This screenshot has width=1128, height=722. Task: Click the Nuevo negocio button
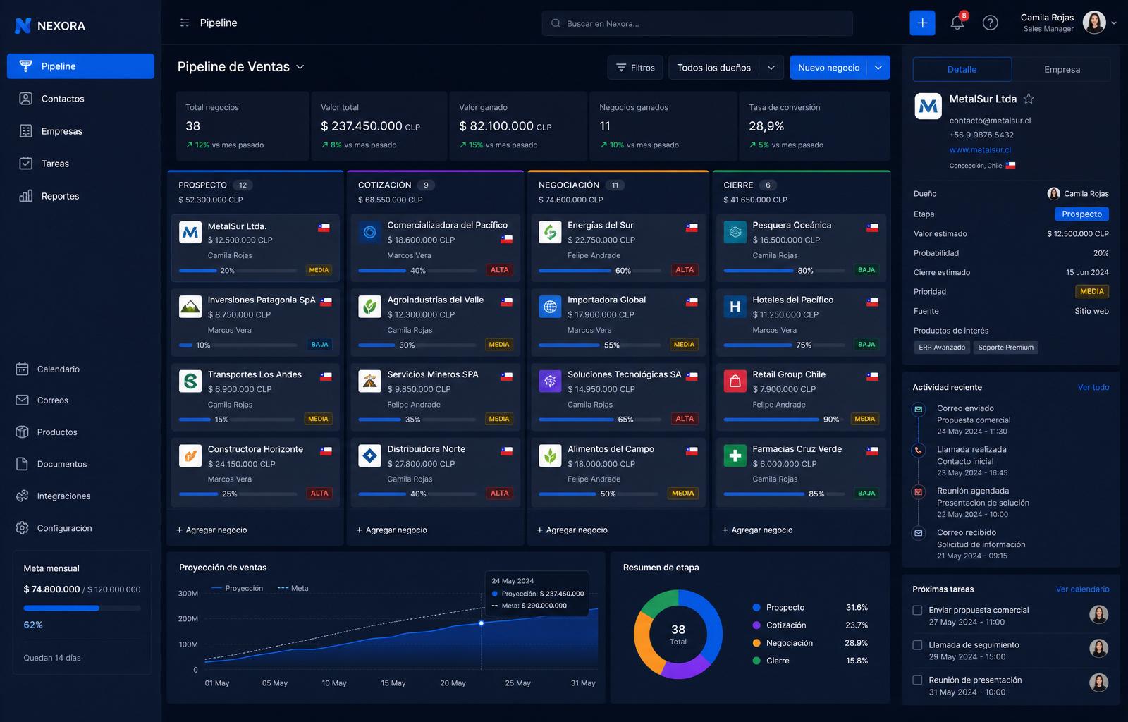coord(828,68)
